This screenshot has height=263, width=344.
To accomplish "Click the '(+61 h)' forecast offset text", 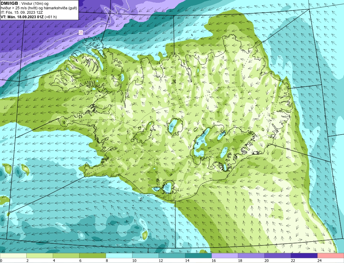I will tap(51, 17).
